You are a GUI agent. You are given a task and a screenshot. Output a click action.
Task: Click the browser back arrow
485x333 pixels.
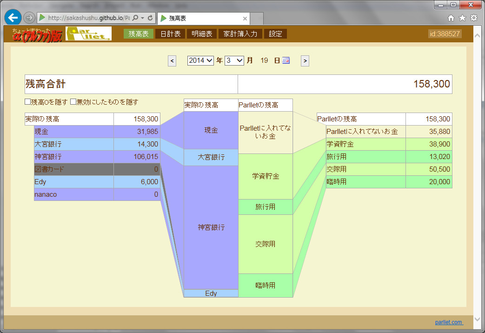point(13,18)
